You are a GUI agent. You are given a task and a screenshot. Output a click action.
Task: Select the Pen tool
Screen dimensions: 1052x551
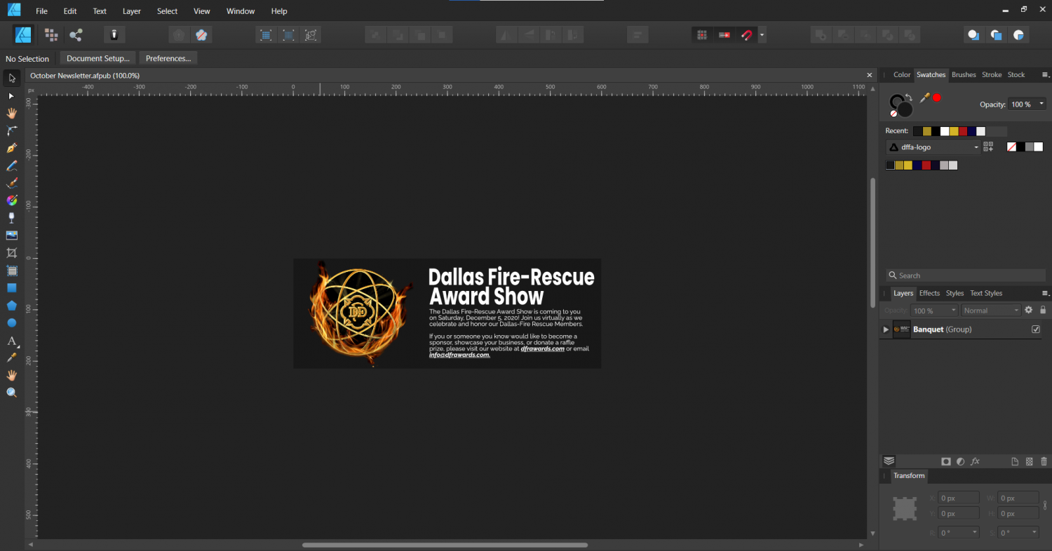click(11, 148)
